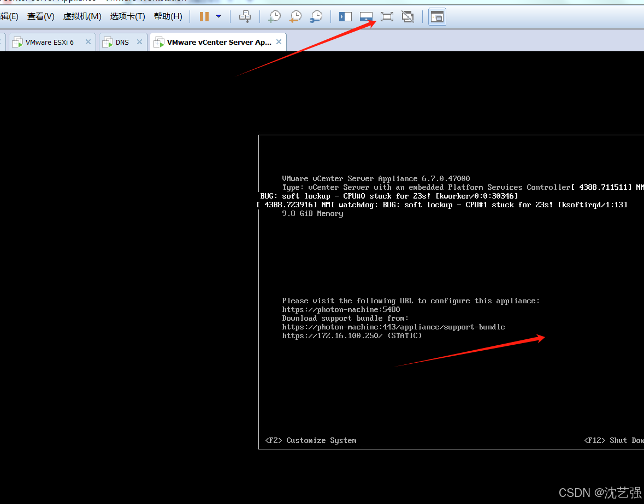Click the VM icon on vCenter tab
The image size is (644, 504).
(x=159, y=42)
